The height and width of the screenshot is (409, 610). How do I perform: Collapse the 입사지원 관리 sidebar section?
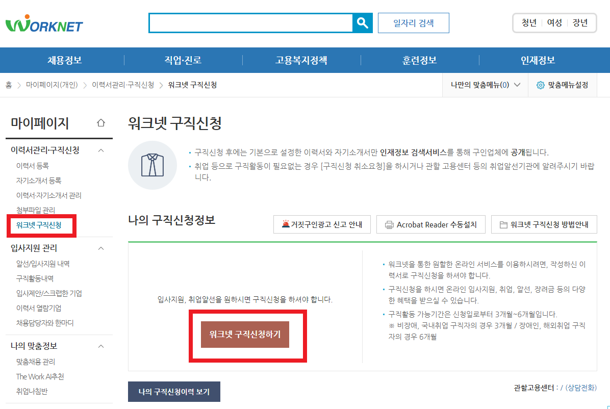(x=101, y=248)
